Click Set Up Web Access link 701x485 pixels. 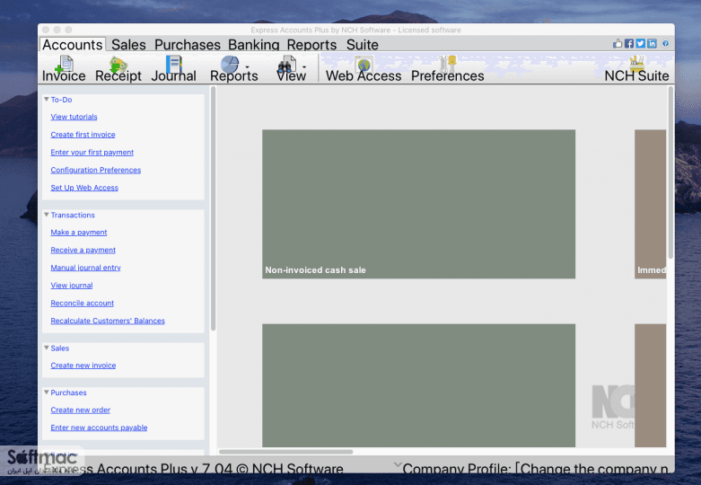click(84, 188)
